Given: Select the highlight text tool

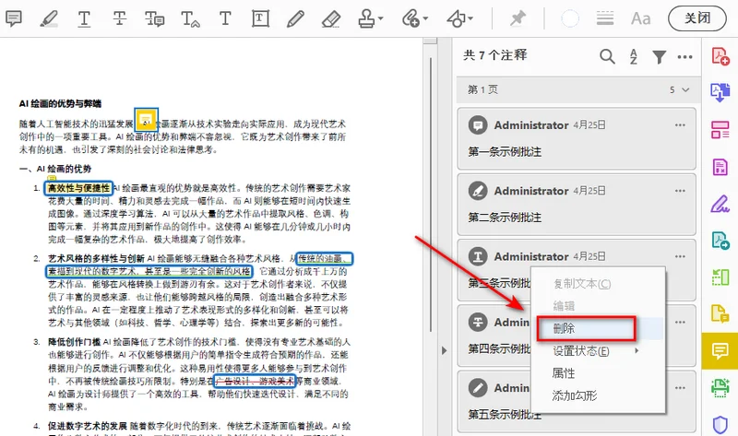Looking at the screenshot, I should (49, 18).
